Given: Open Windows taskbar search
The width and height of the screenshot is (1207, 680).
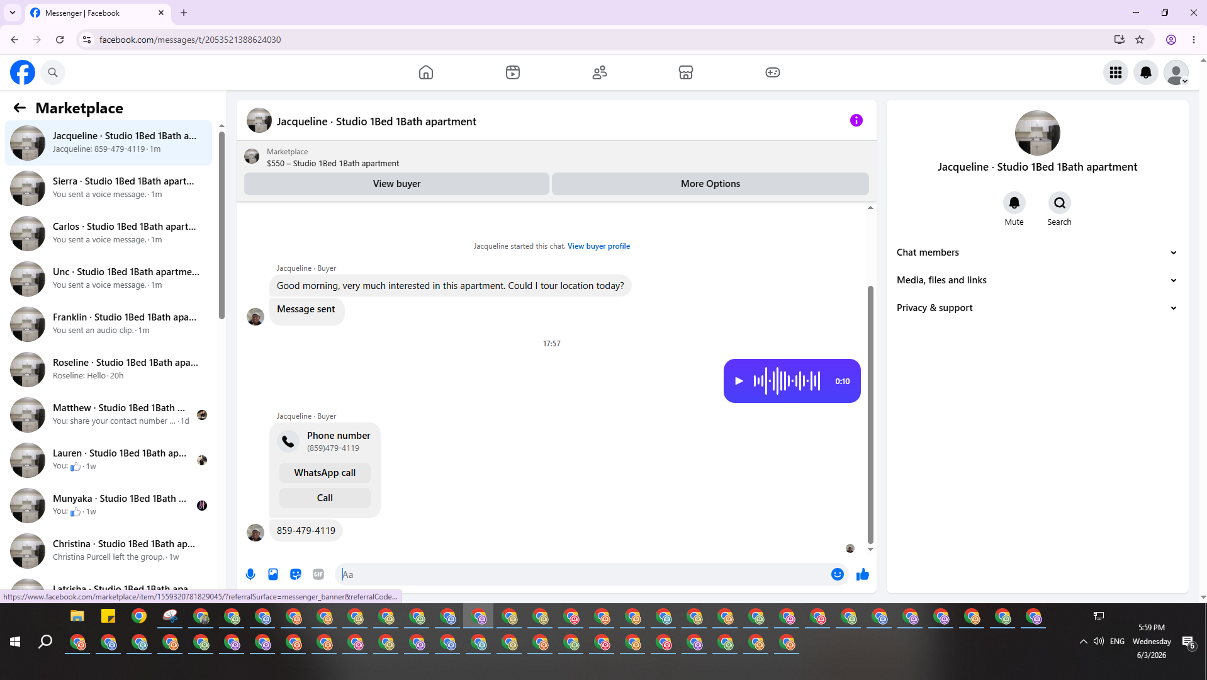Looking at the screenshot, I should (x=45, y=642).
